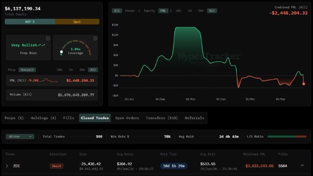The width and height of the screenshot is (313, 176).
Task: Set chart range to 7d
Action: click(x=190, y=11)
